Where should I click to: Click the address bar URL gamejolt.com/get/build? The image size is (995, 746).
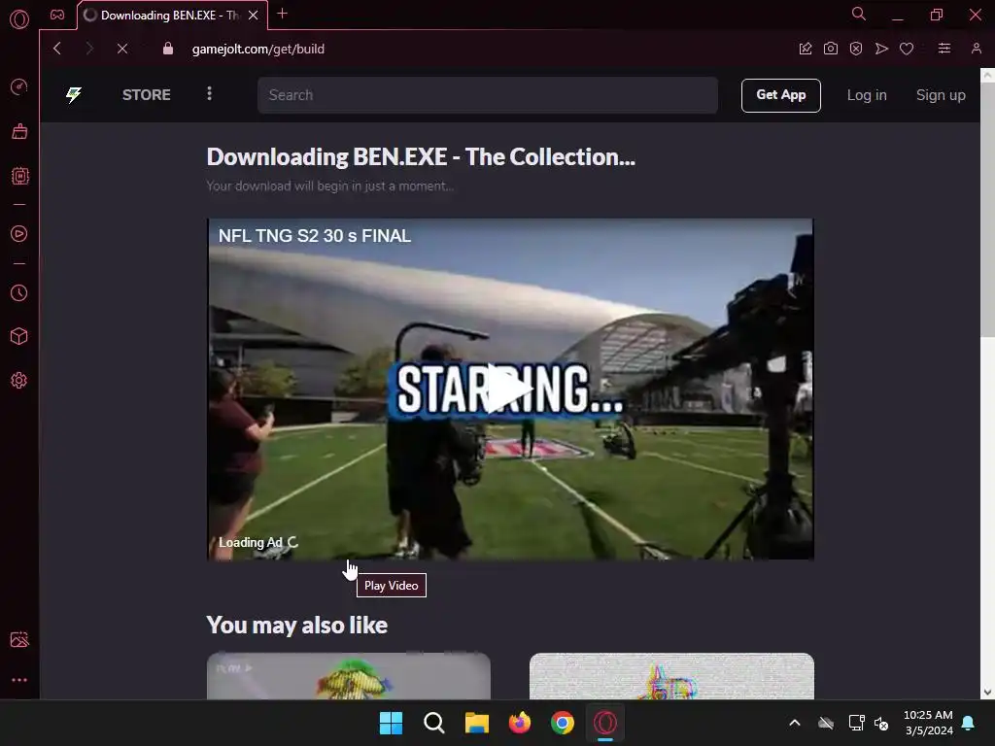coord(258,49)
